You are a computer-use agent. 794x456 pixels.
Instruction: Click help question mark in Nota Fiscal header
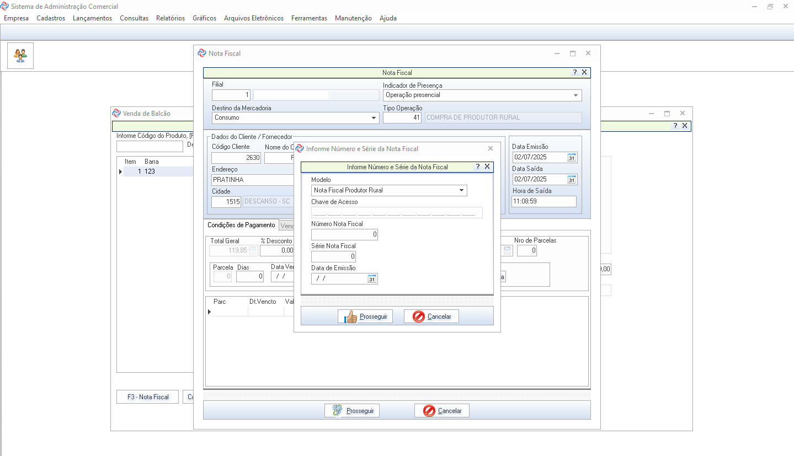574,72
